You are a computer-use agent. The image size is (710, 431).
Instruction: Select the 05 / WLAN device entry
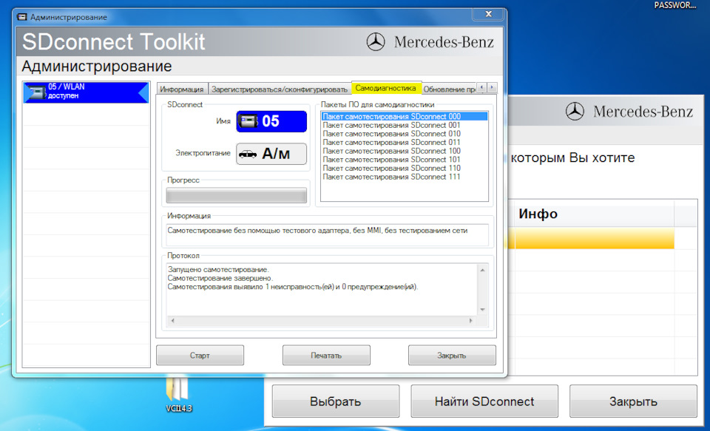point(86,92)
